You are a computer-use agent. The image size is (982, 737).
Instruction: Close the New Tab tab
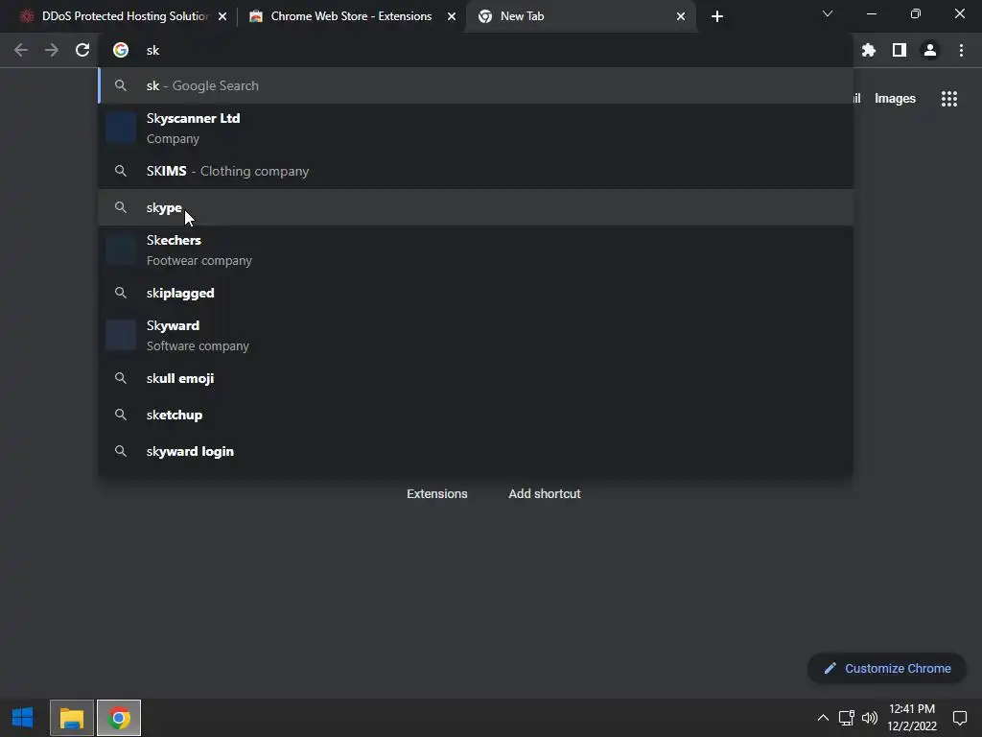[681, 16]
